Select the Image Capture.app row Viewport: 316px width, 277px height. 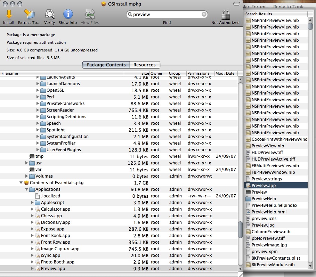click(x=119, y=249)
